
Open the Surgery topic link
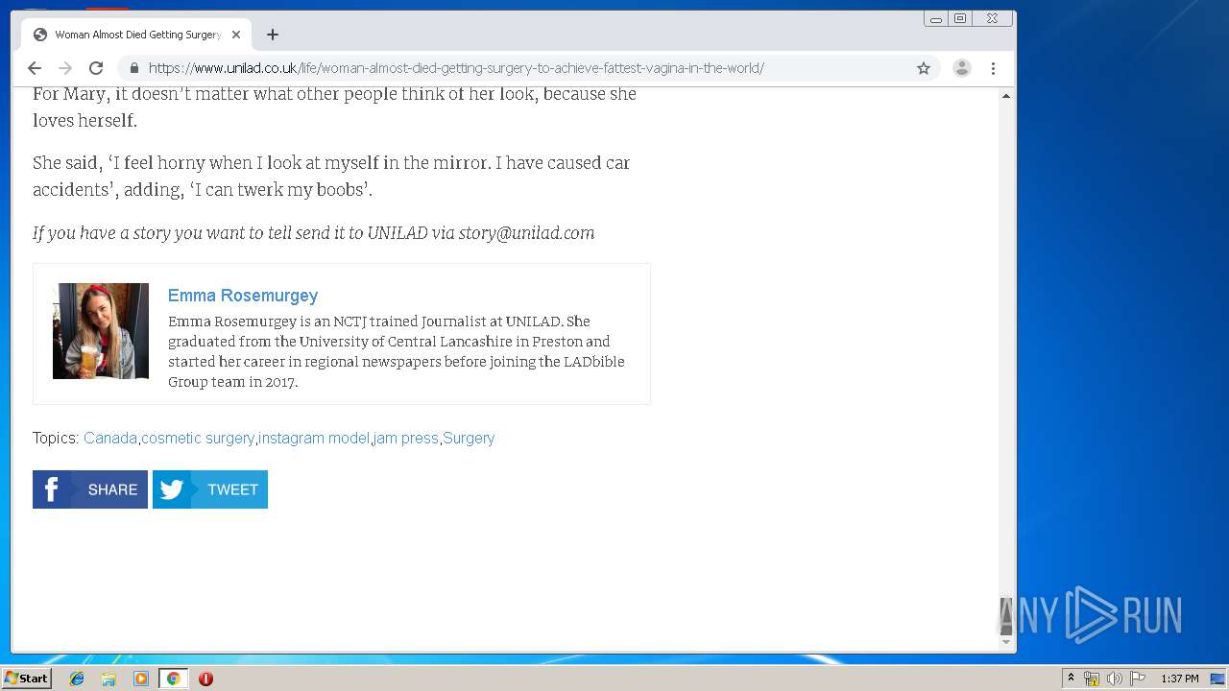[469, 438]
